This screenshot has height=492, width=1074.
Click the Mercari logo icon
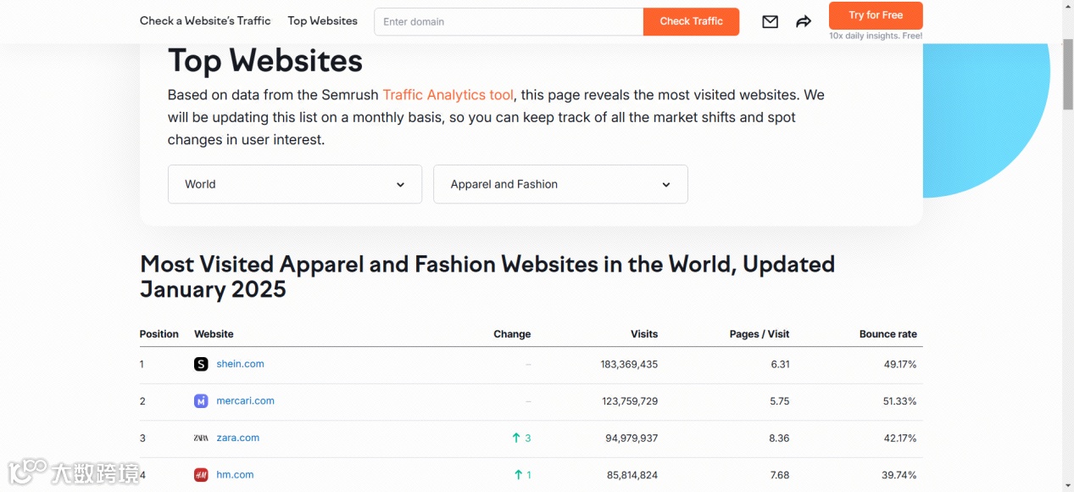(201, 401)
